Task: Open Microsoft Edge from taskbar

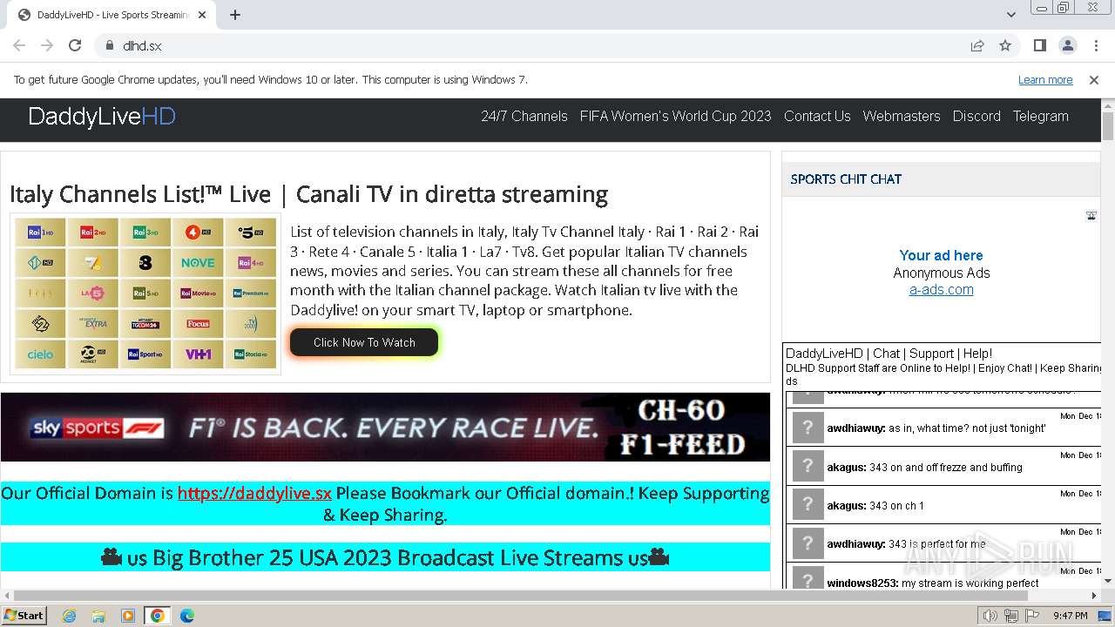Action: (186, 616)
